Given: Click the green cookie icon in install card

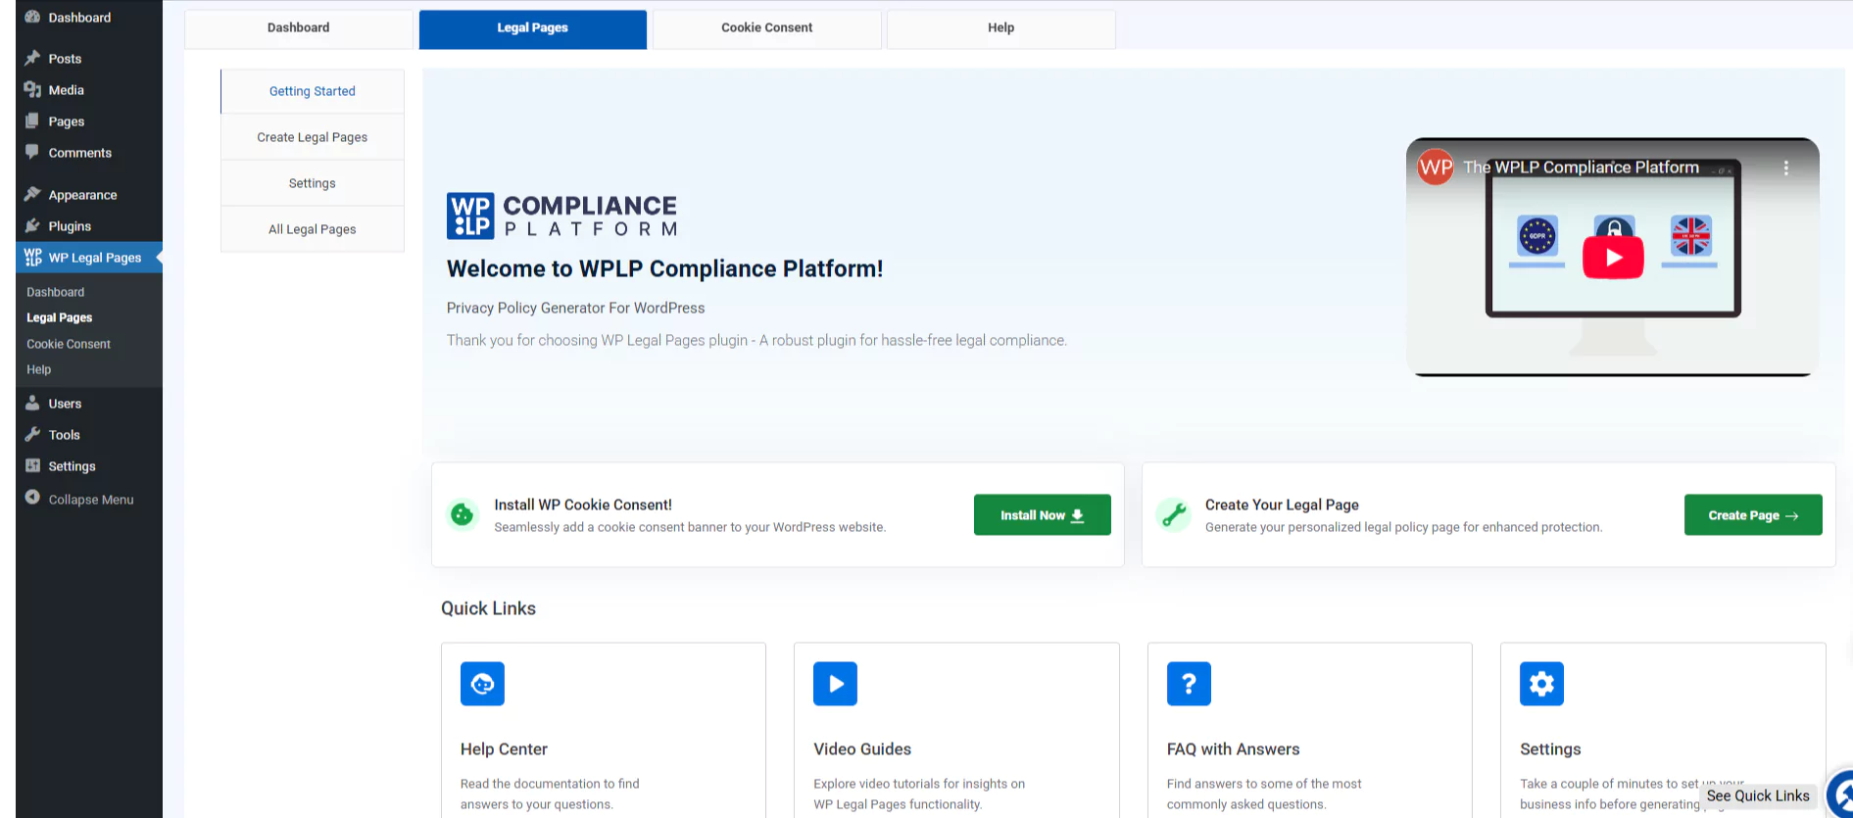Looking at the screenshot, I should click(x=462, y=514).
